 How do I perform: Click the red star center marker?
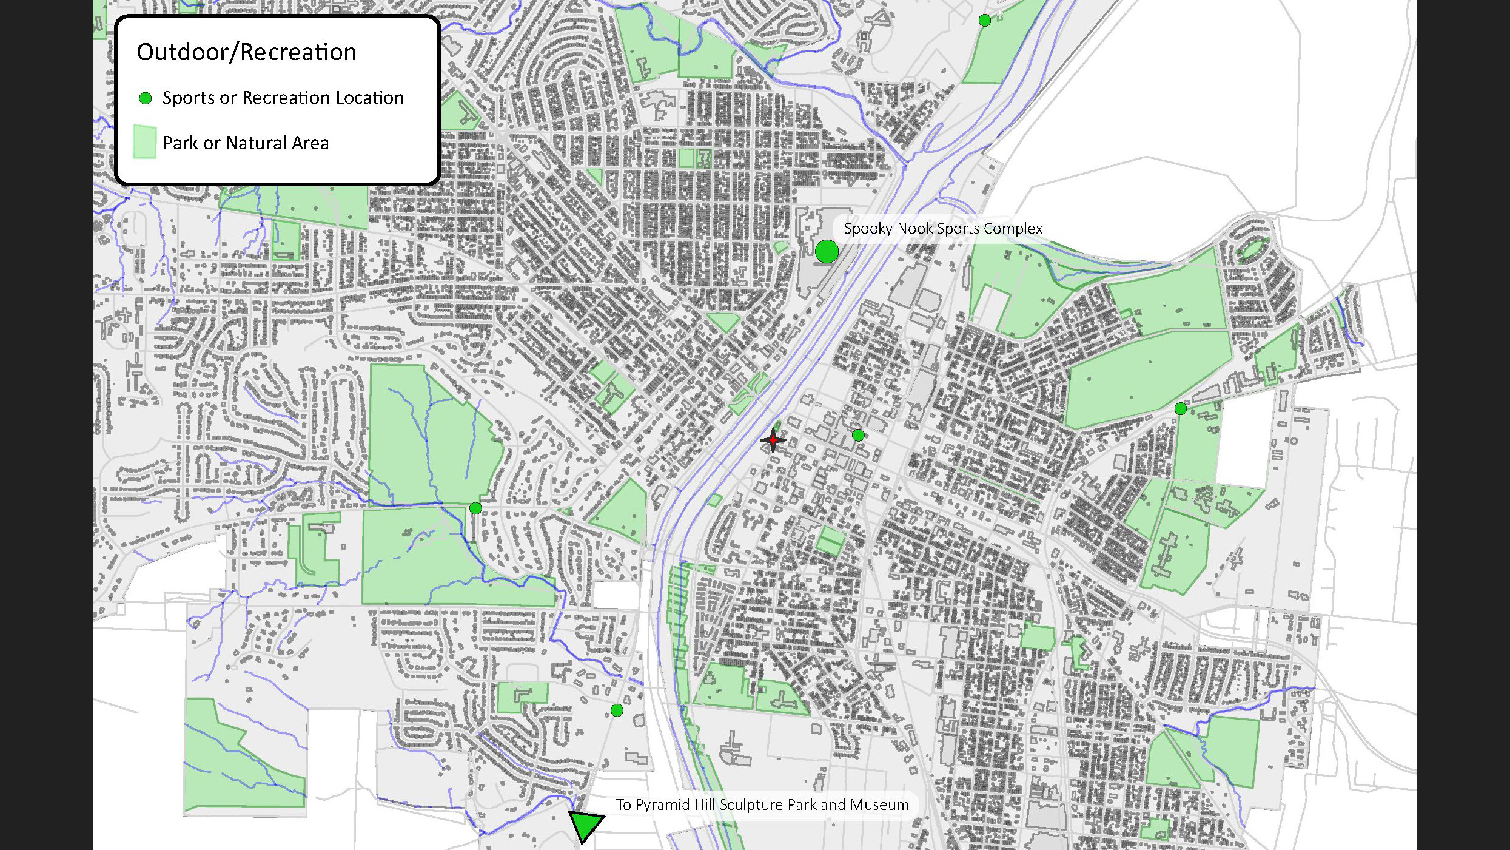click(x=773, y=440)
